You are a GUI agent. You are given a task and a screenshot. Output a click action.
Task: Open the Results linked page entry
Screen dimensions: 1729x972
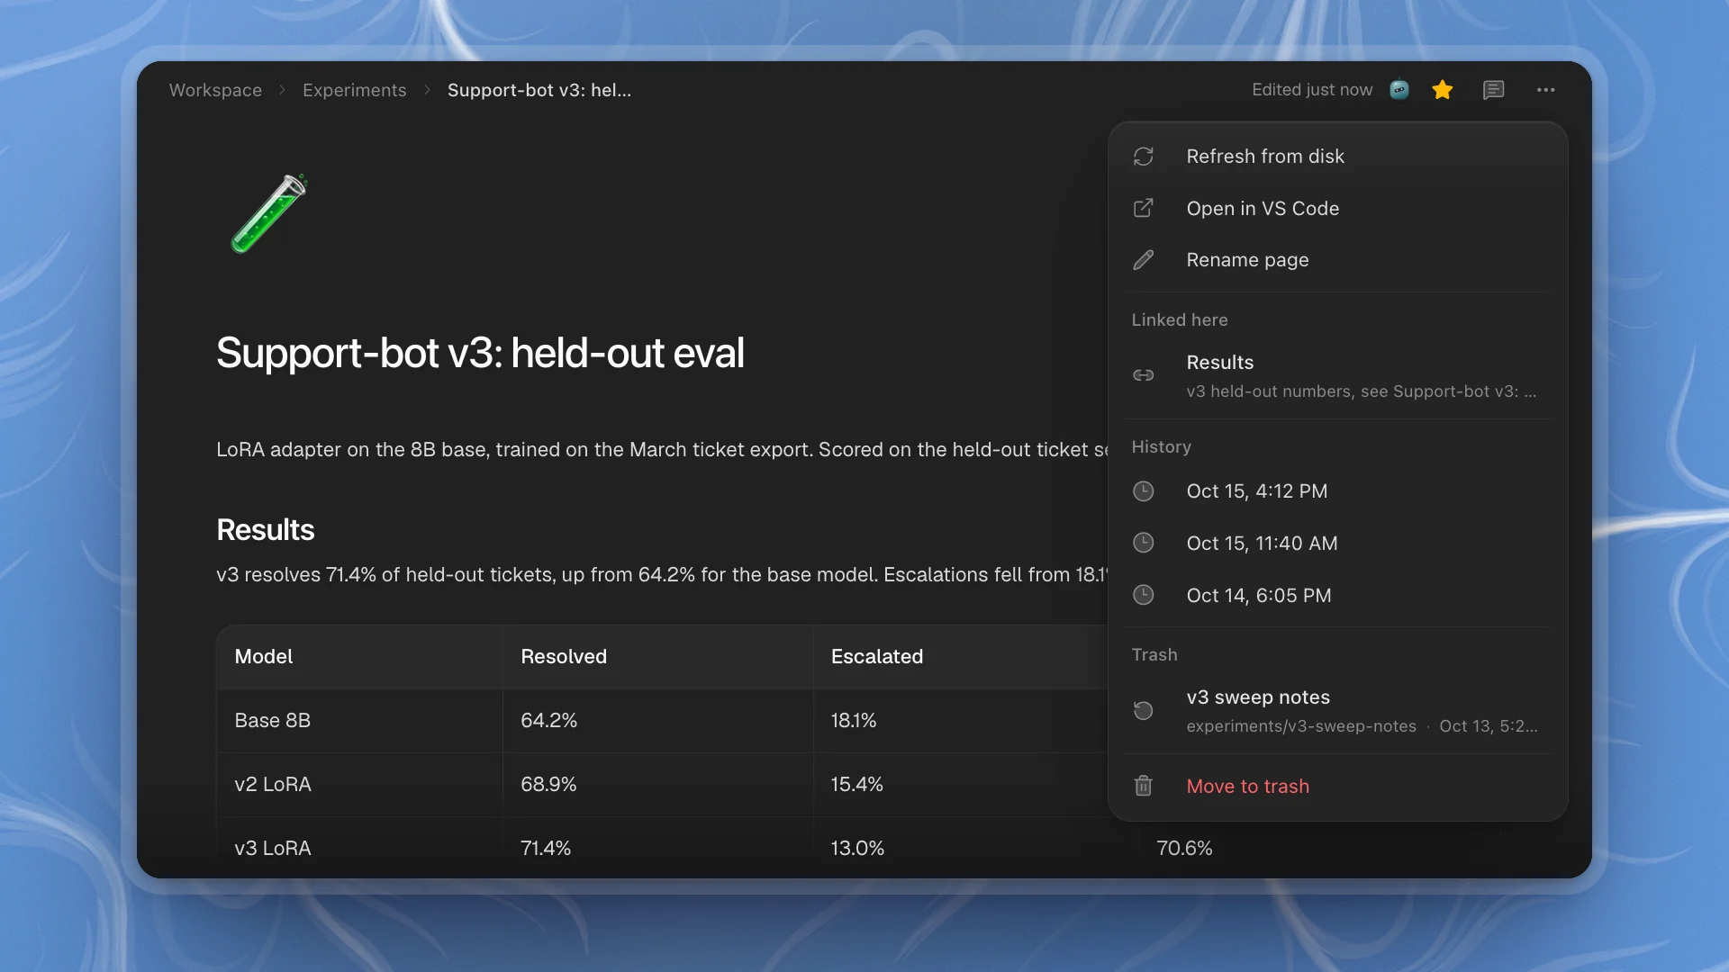point(1337,375)
